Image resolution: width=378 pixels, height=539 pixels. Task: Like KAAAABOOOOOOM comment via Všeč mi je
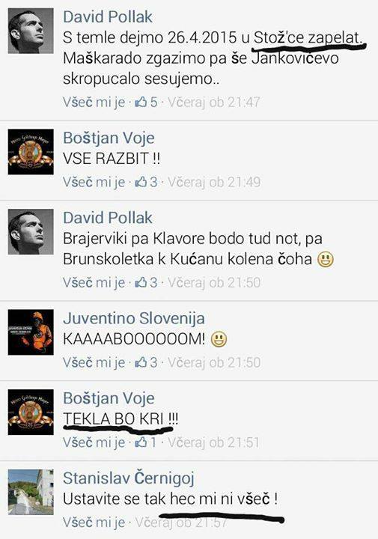point(94,362)
